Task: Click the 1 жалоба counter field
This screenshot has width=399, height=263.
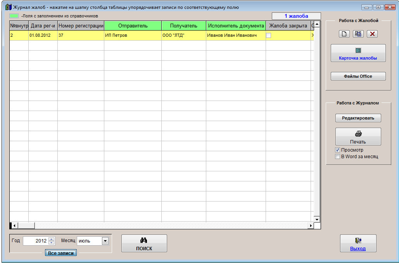Action: (296, 16)
